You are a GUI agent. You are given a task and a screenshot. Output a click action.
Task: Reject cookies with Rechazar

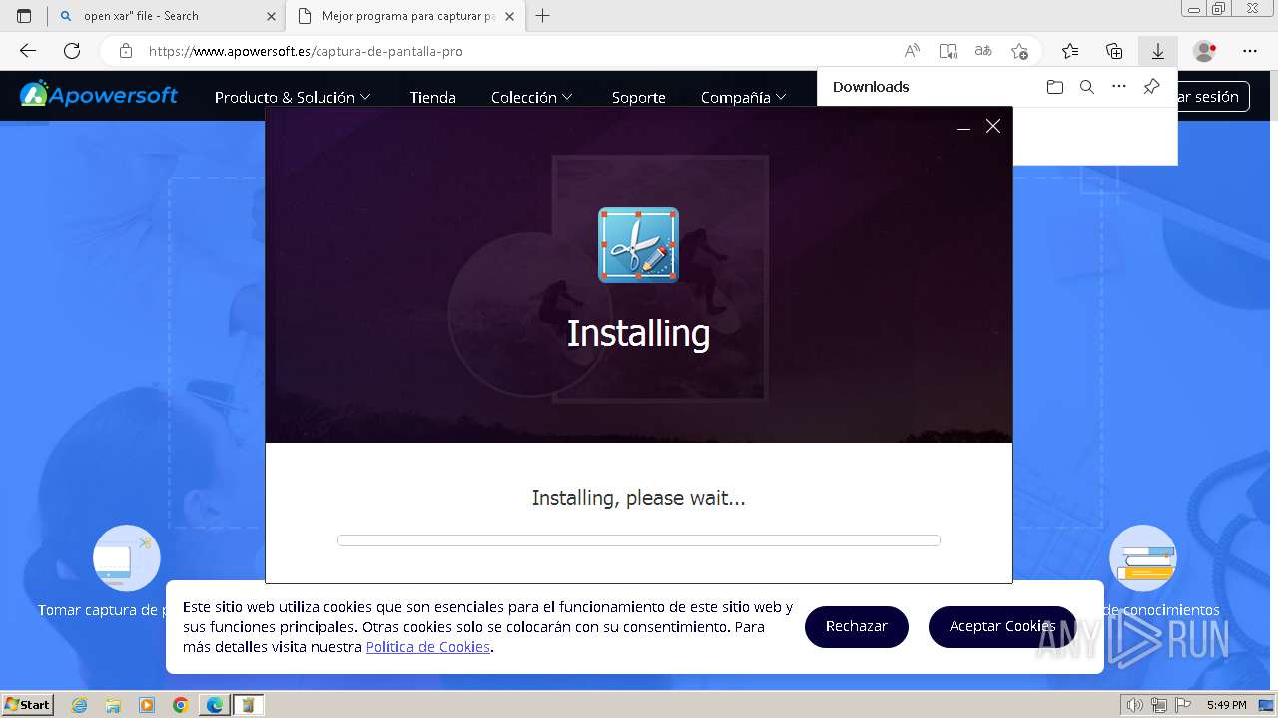[857, 626]
